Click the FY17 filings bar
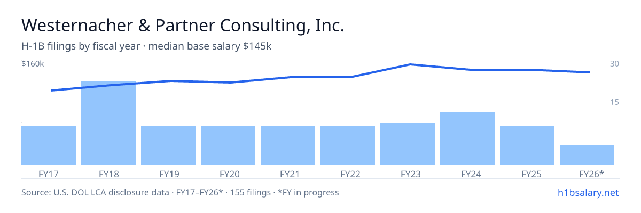This screenshot has height=213, width=641. [x=49, y=145]
